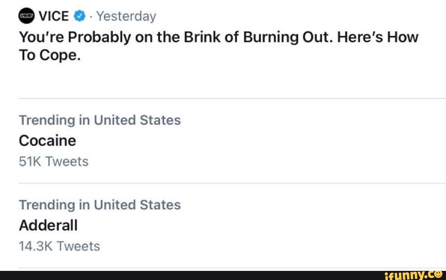This screenshot has width=446, height=280.
Task: Click the ifunny smiley face icon
Action: pyautogui.click(x=439, y=274)
